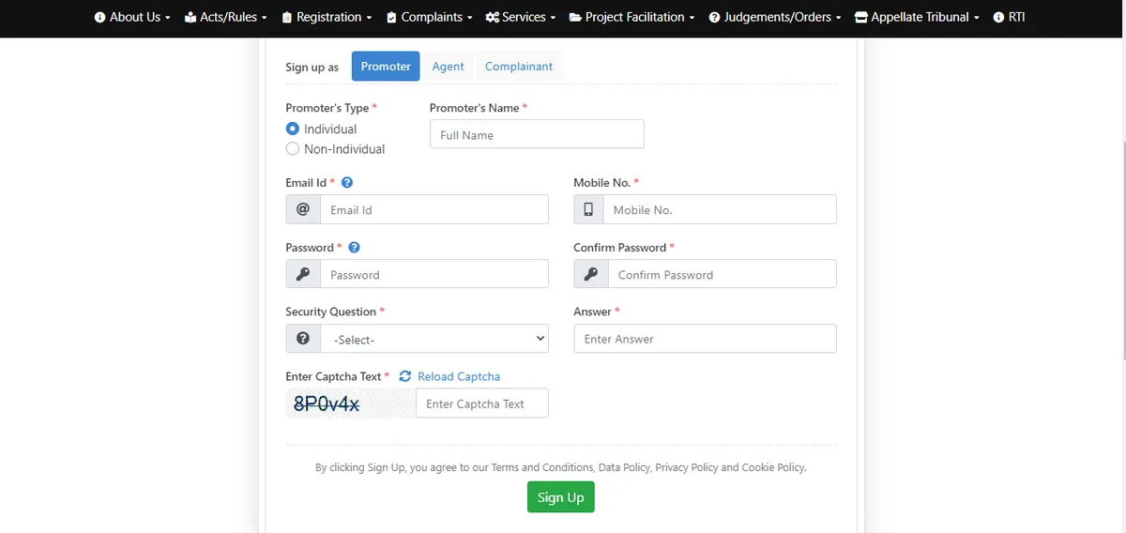Click the @ icon beside Email Id field
Screen dimensions: 1126x533
(303, 210)
